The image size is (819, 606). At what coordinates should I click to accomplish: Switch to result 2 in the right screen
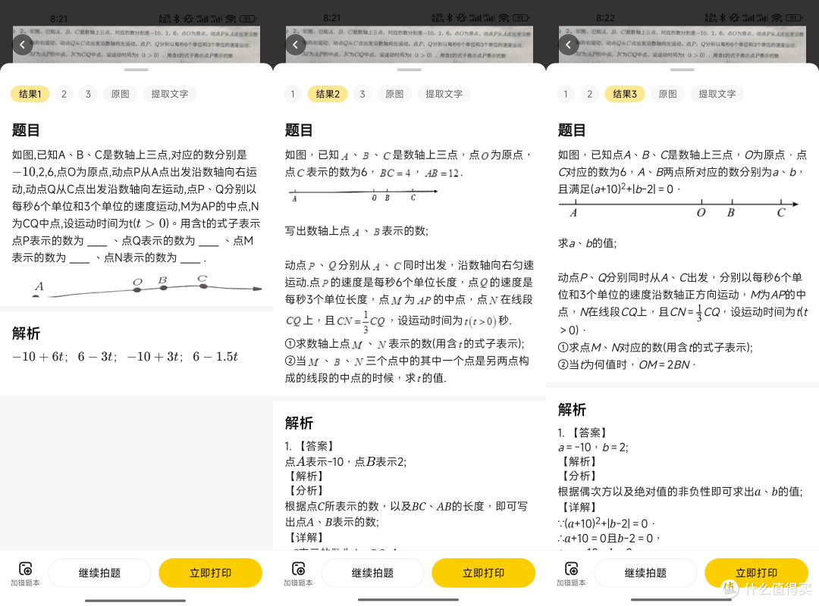click(590, 94)
